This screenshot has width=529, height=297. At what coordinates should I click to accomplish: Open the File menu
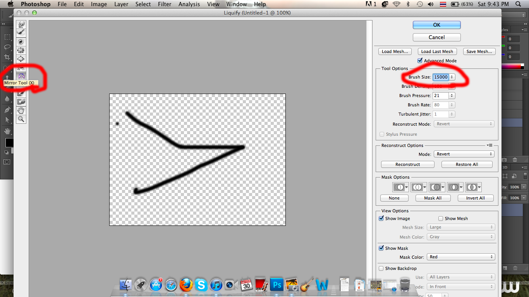tap(62, 4)
